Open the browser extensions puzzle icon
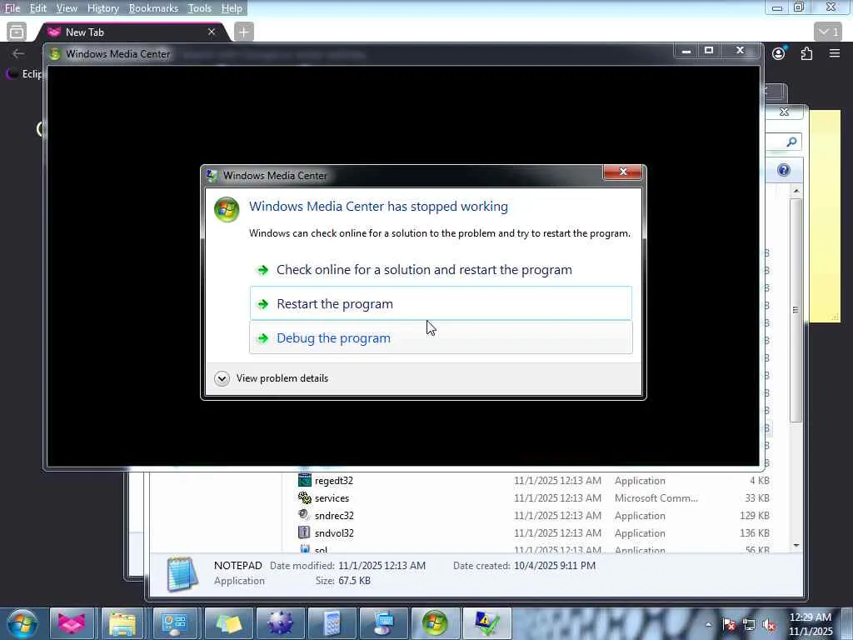 pyautogui.click(x=806, y=53)
